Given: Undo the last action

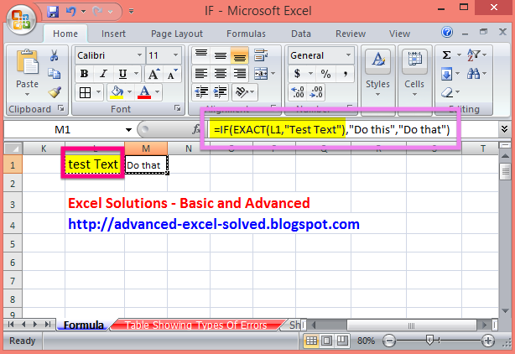Looking at the screenshot, I should click(71, 12).
